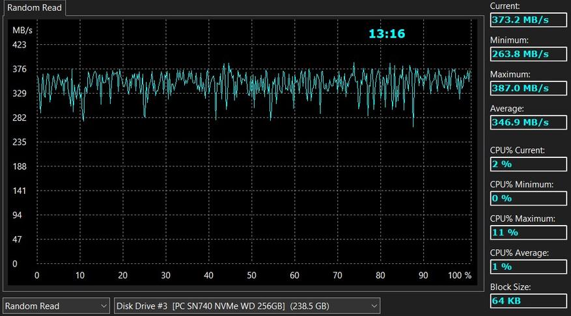This screenshot has width=571, height=316.
Task: Select the CPU% Minimum field showing 0 %
Action: click(x=527, y=198)
